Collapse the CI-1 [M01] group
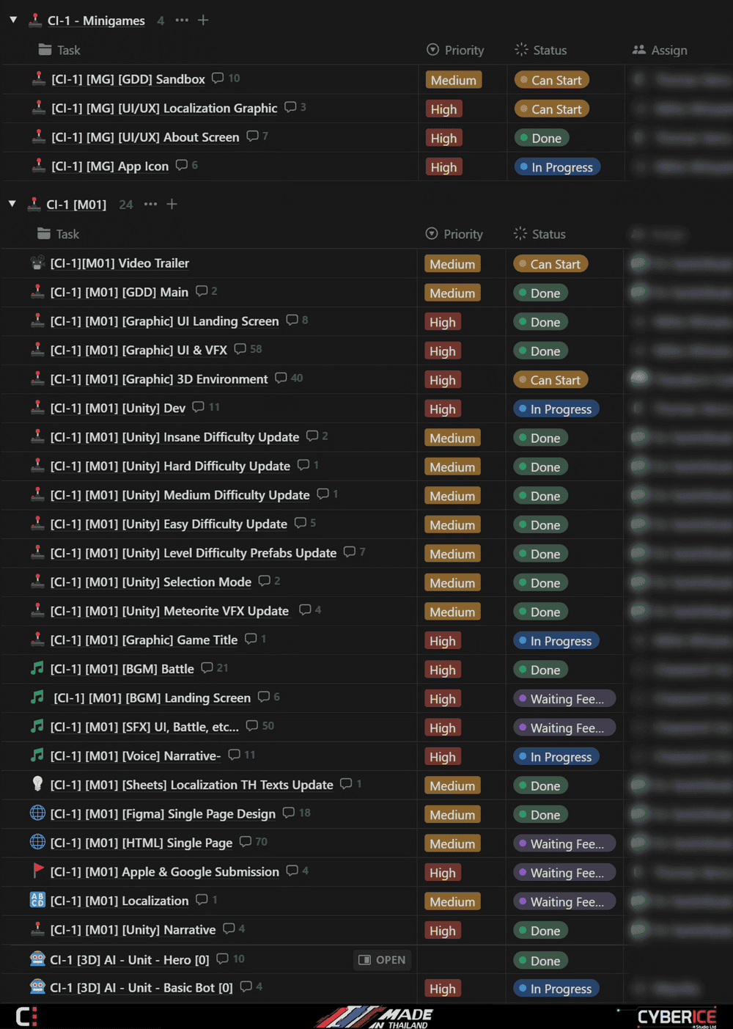This screenshot has height=1029, width=733. [x=12, y=204]
